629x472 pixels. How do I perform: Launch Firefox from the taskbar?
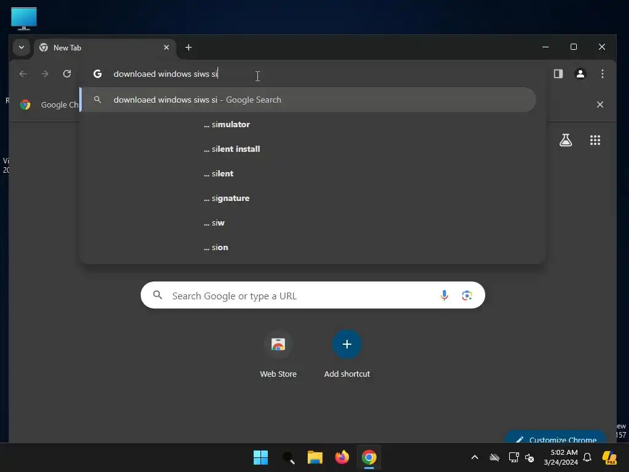click(342, 457)
